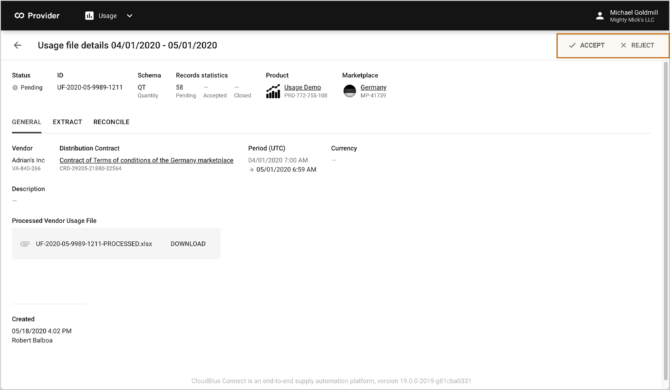Click the page title Usage file details
670x390 pixels.
coord(128,45)
